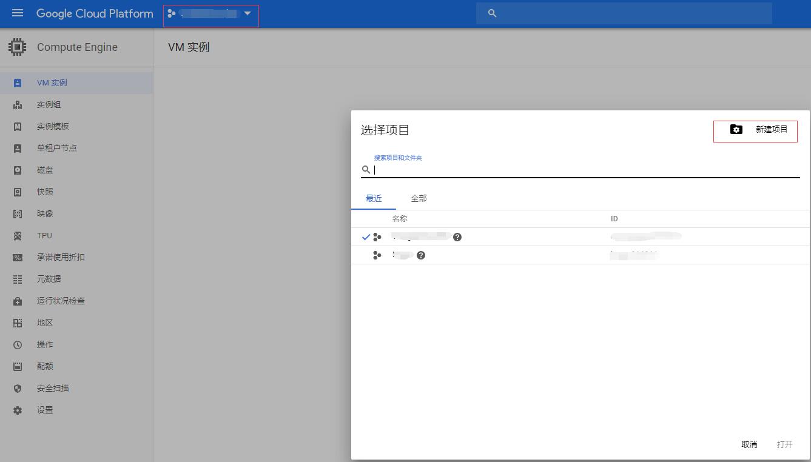Click 新建项目 button in dialog
Viewport: 811px width, 462px height.
coord(755,131)
